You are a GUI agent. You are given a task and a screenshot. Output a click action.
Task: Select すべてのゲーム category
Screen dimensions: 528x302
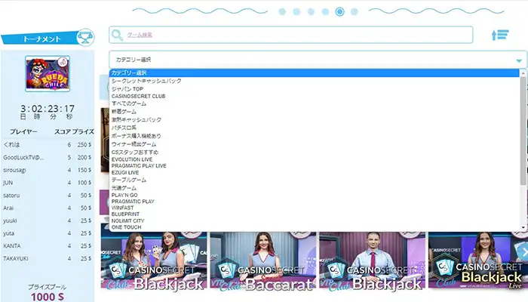point(129,103)
